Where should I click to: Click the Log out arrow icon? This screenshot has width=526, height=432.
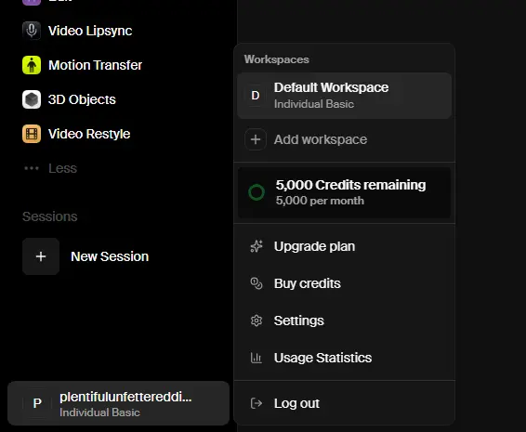256,403
